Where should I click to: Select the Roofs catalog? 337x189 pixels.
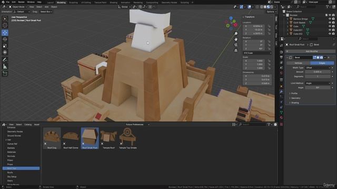click(x=10, y=173)
